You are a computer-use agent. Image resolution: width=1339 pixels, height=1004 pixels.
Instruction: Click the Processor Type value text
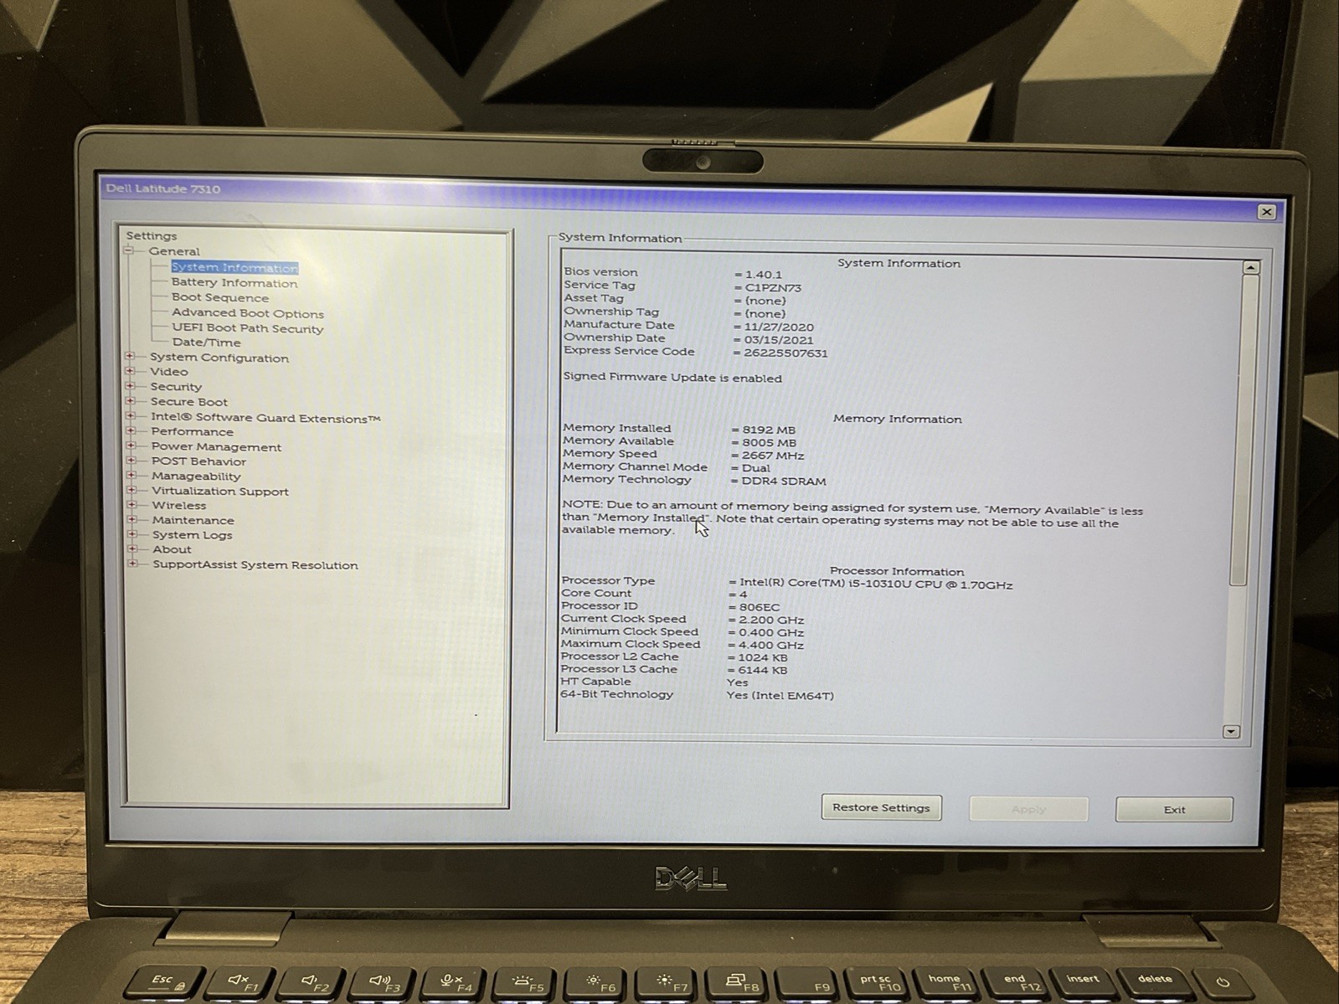click(876, 584)
